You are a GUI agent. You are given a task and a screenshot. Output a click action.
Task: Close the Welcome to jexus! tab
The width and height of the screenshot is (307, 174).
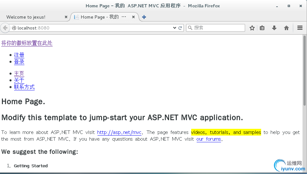(66, 17)
